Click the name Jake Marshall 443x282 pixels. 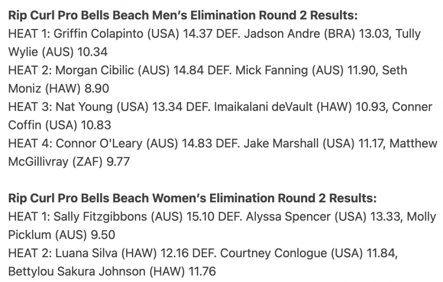tap(281, 143)
